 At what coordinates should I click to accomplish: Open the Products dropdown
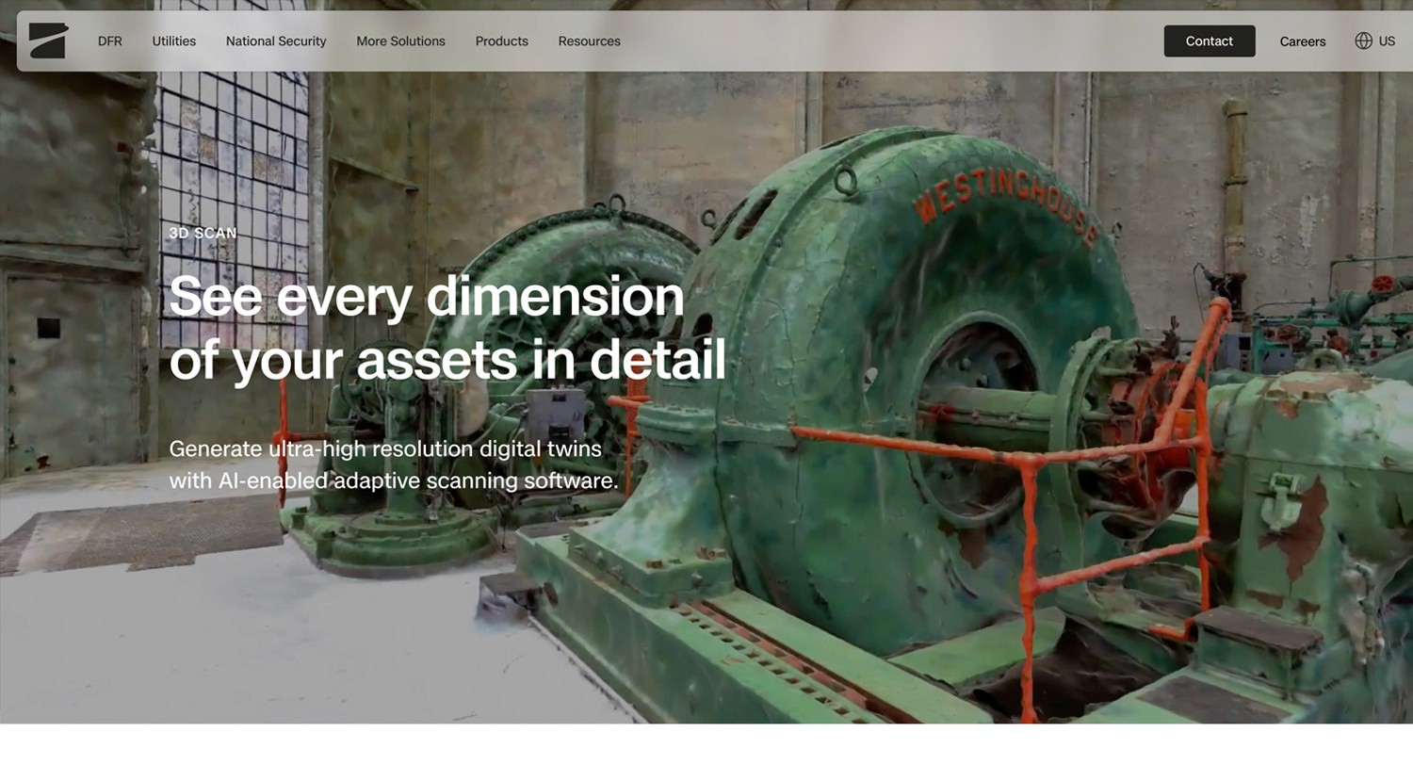[501, 41]
